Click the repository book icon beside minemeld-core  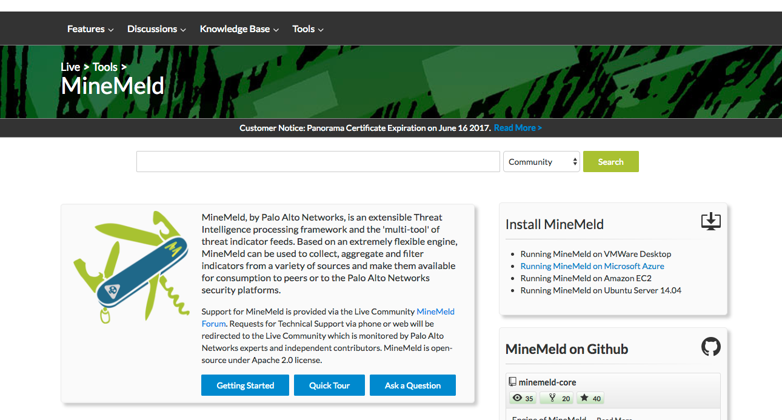pyautogui.click(x=512, y=382)
